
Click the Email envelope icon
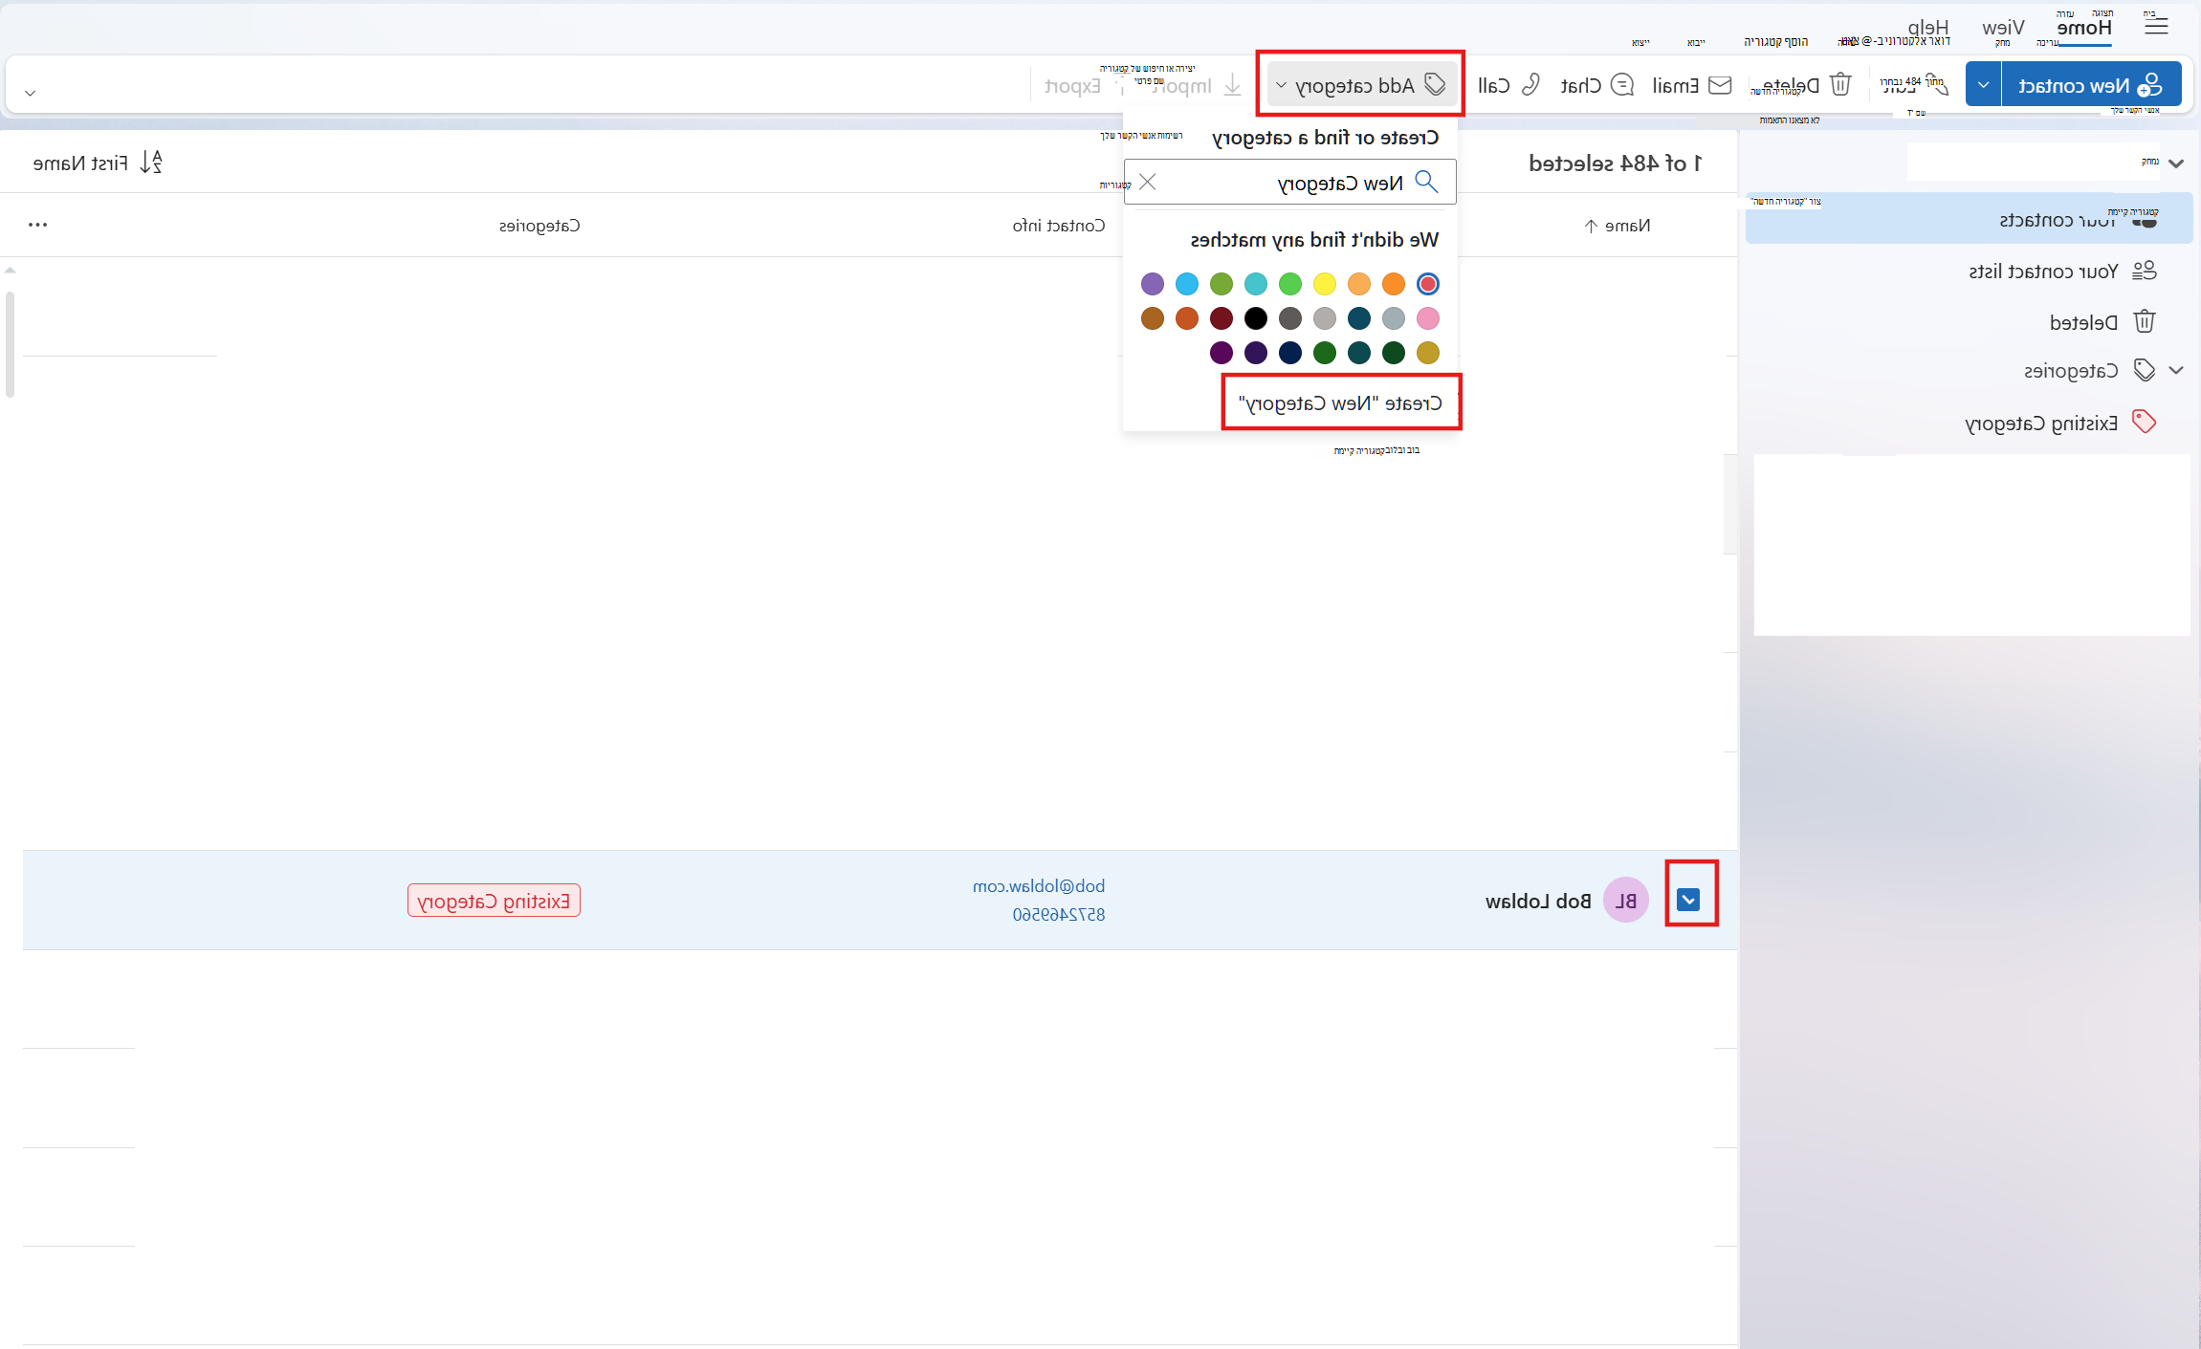[1720, 85]
